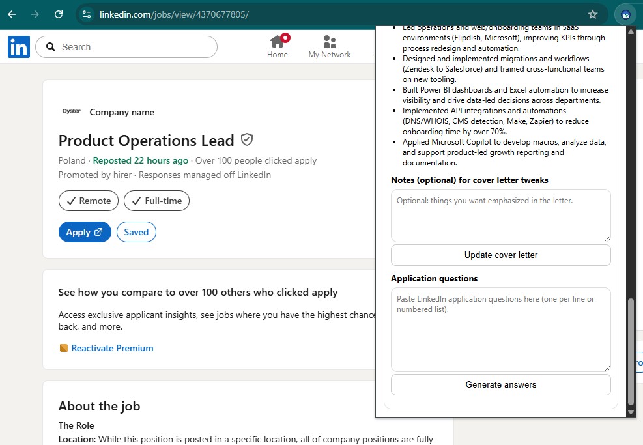
Task: Click the site information icon in address bar
Action: point(87,14)
